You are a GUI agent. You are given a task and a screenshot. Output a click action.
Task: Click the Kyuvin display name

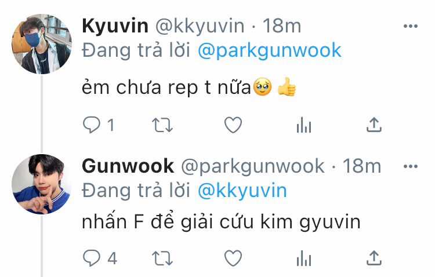pos(115,26)
